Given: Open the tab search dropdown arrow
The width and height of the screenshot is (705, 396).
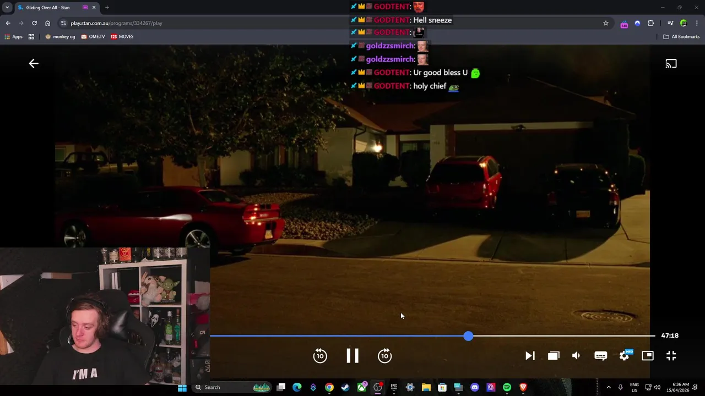Looking at the screenshot, I should pyautogui.click(x=7, y=8).
